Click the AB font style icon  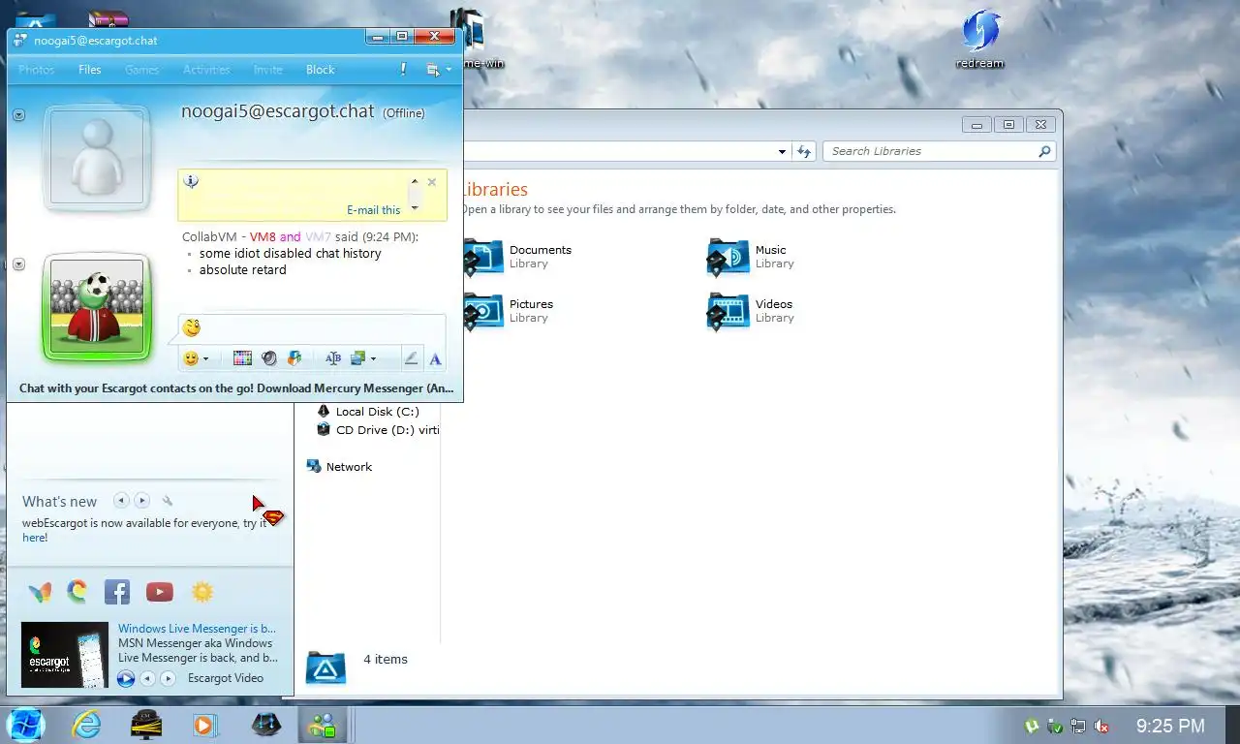click(x=333, y=358)
